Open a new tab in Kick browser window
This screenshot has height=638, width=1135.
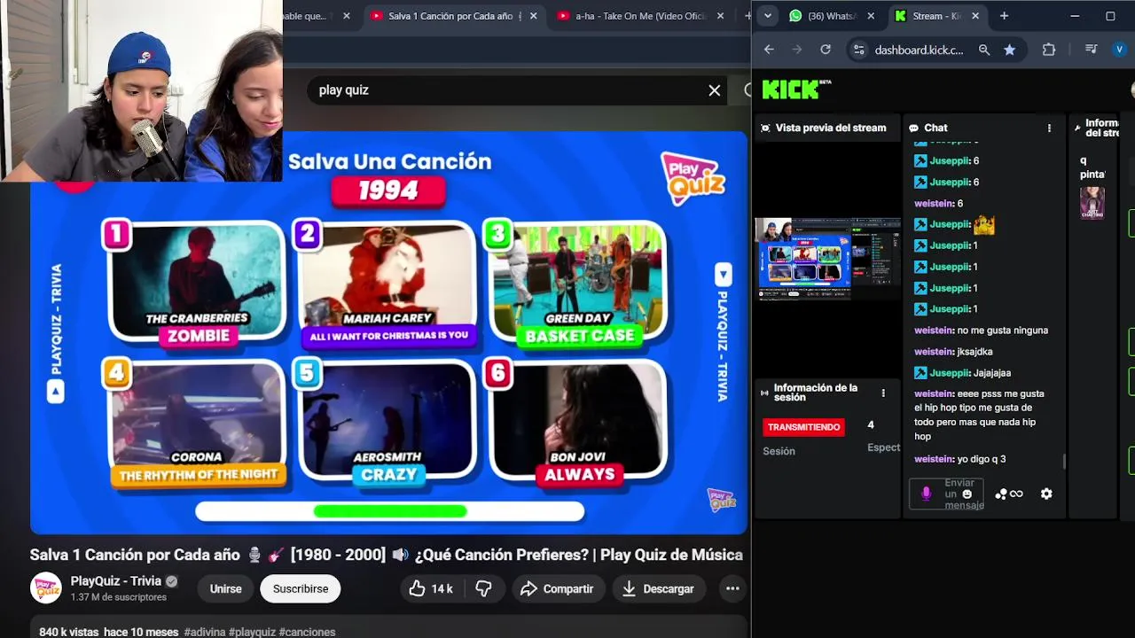(1004, 16)
